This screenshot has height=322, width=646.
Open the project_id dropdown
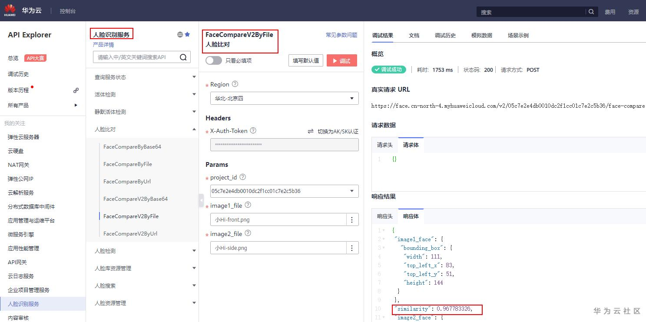click(x=285, y=191)
